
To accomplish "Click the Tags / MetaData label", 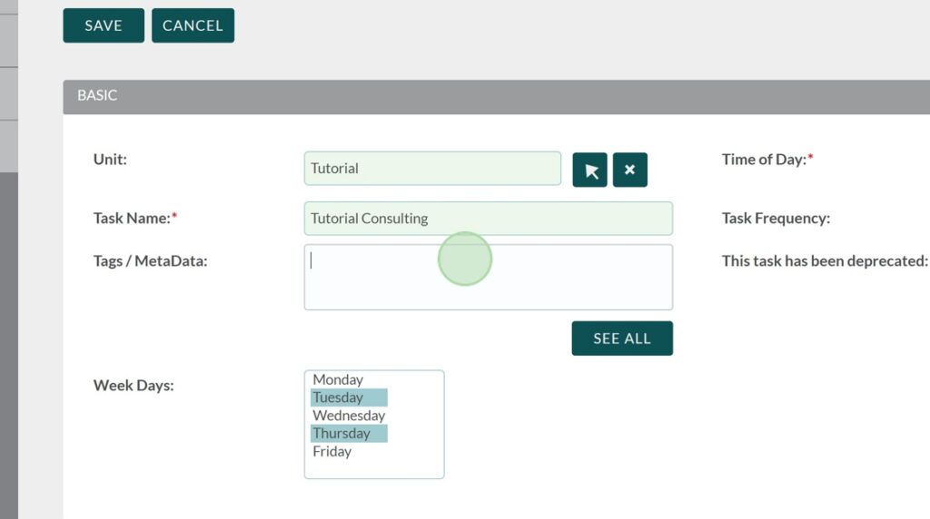I will pyautogui.click(x=150, y=261).
